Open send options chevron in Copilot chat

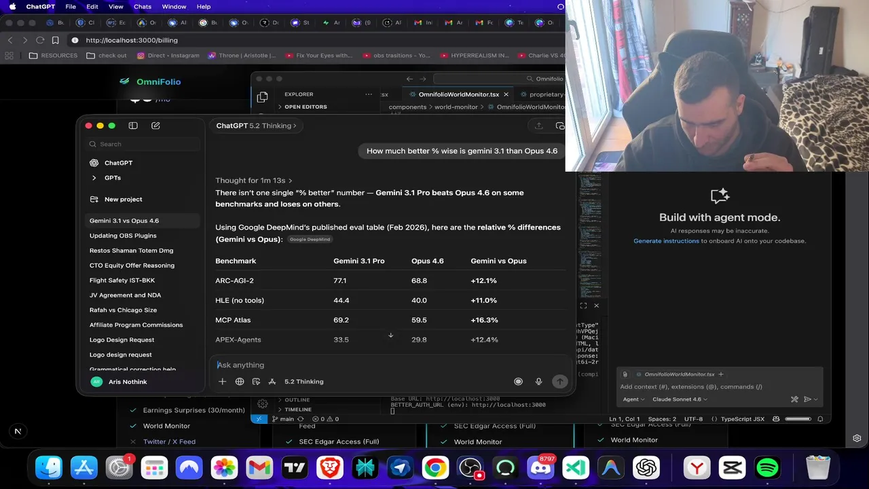click(815, 399)
